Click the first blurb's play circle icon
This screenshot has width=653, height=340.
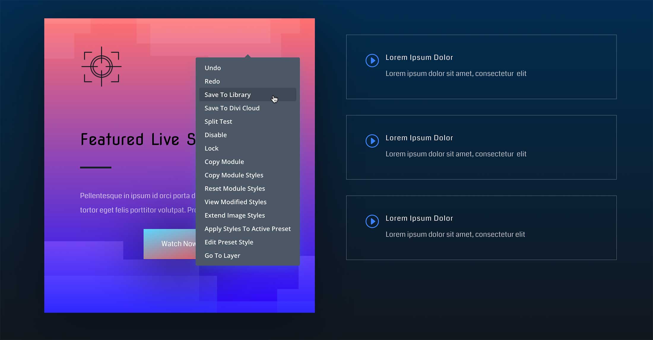click(x=372, y=60)
